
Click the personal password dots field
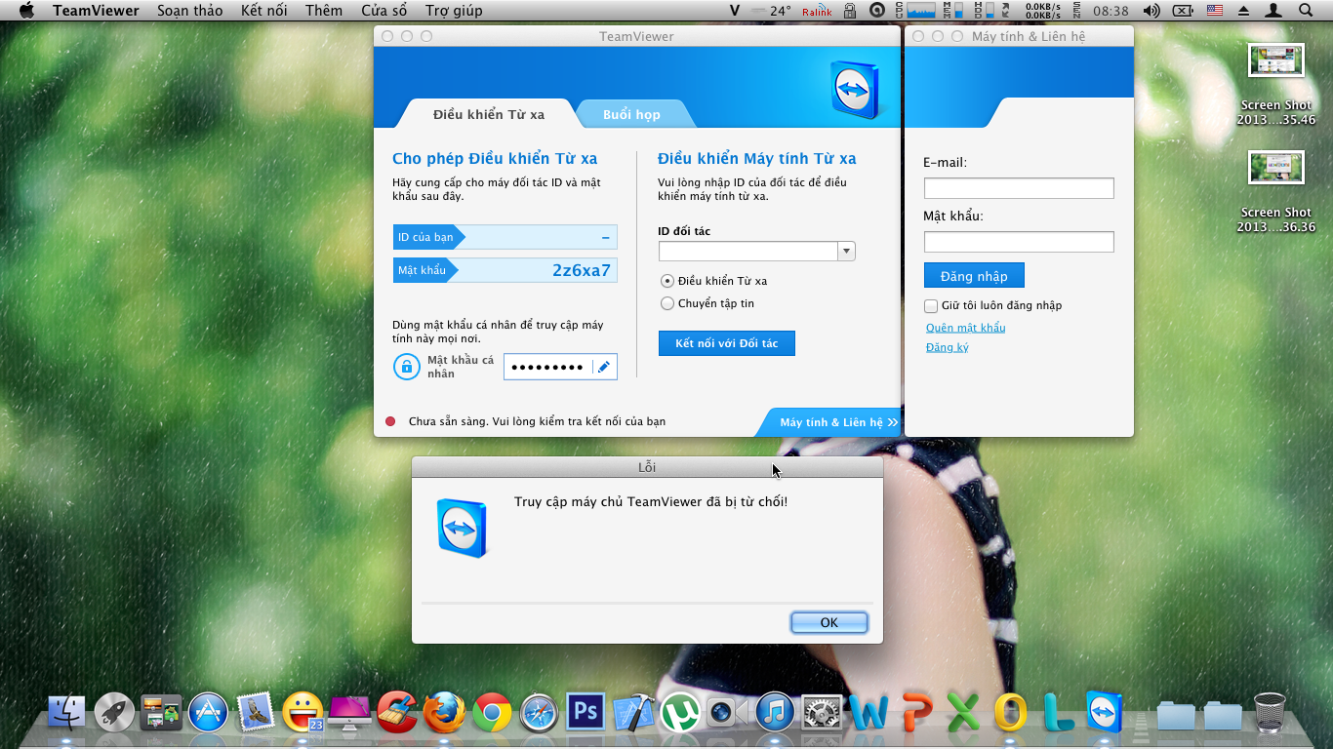pyautogui.click(x=548, y=367)
